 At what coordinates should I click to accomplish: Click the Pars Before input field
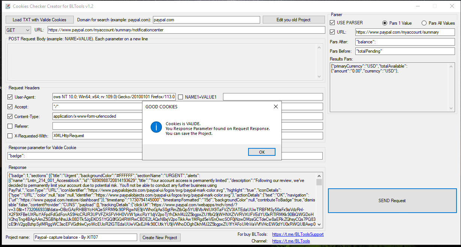(405, 51)
